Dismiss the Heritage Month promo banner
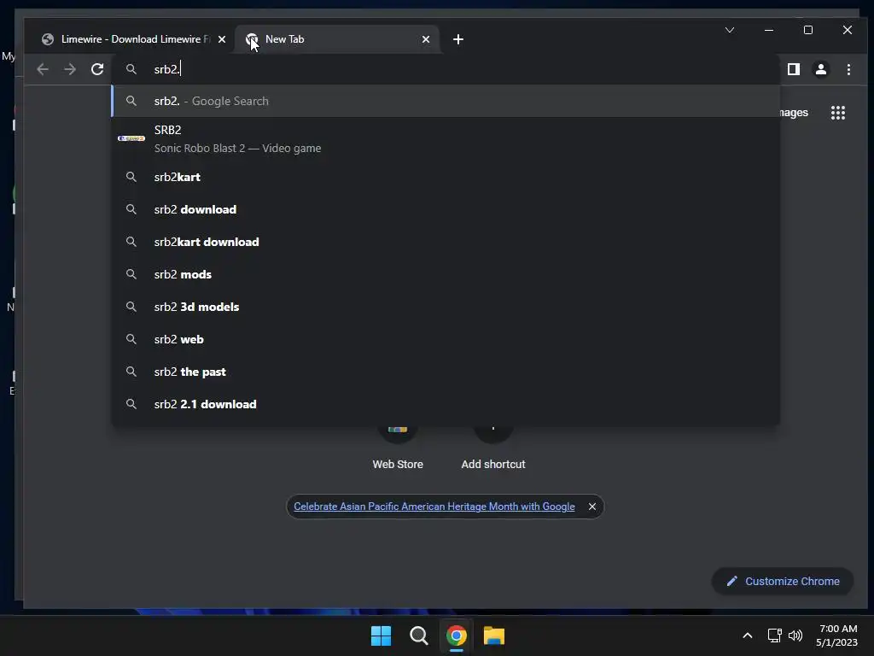Image resolution: width=874 pixels, height=656 pixels. (592, 507)
